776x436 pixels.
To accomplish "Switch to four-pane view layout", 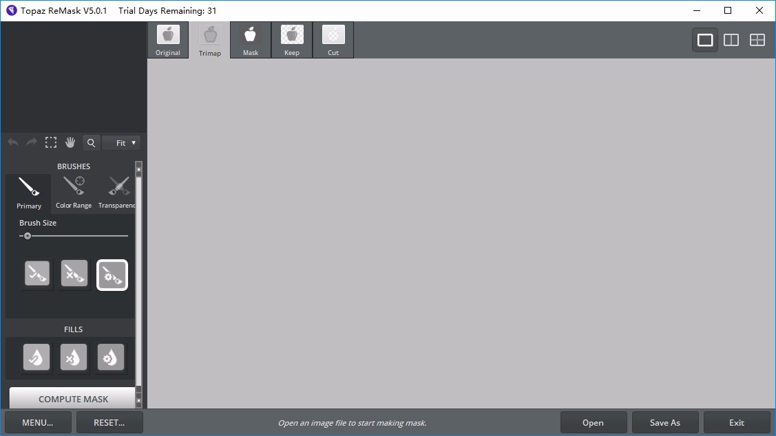I will pyautogui.click(x=757, y=40).
